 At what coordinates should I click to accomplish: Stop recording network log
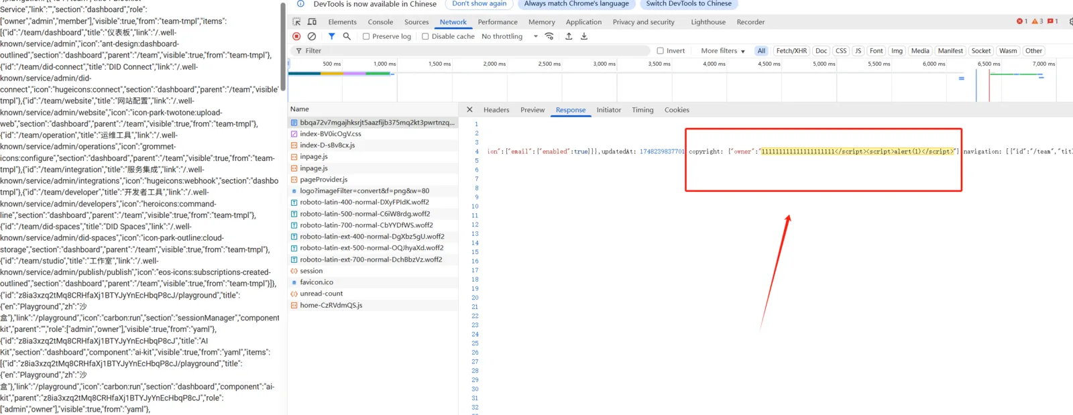click(x=296, y=36)
